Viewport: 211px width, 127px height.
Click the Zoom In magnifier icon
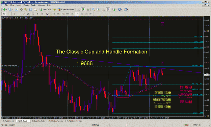pos(93,9)
